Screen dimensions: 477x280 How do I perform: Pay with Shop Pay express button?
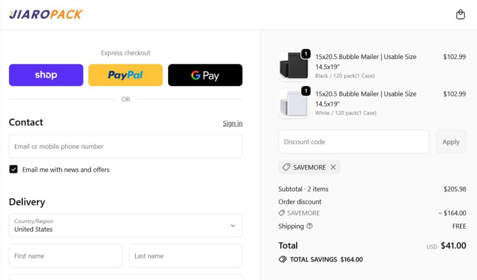pyautogui.click(x=46, y=75)
